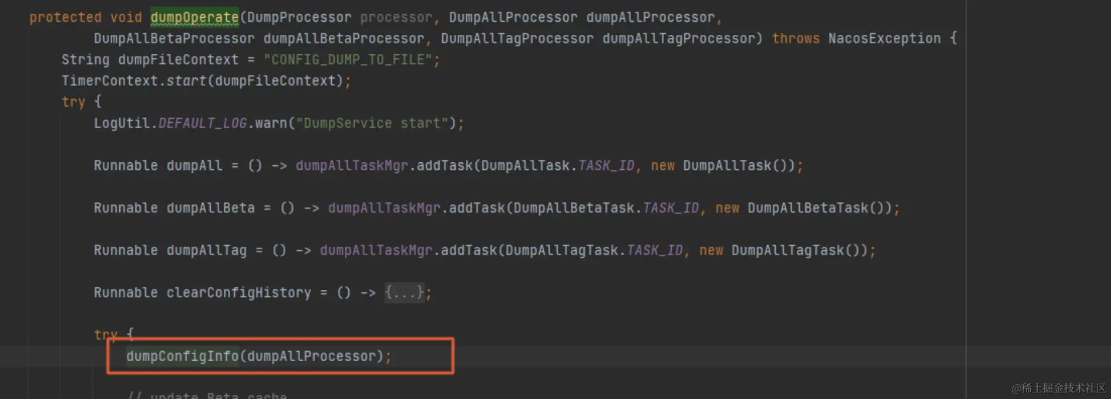Screen dimensions: 1111x399
Task: Click 'new DumpAllBetaTask()' constructor call
Action: 803,208
